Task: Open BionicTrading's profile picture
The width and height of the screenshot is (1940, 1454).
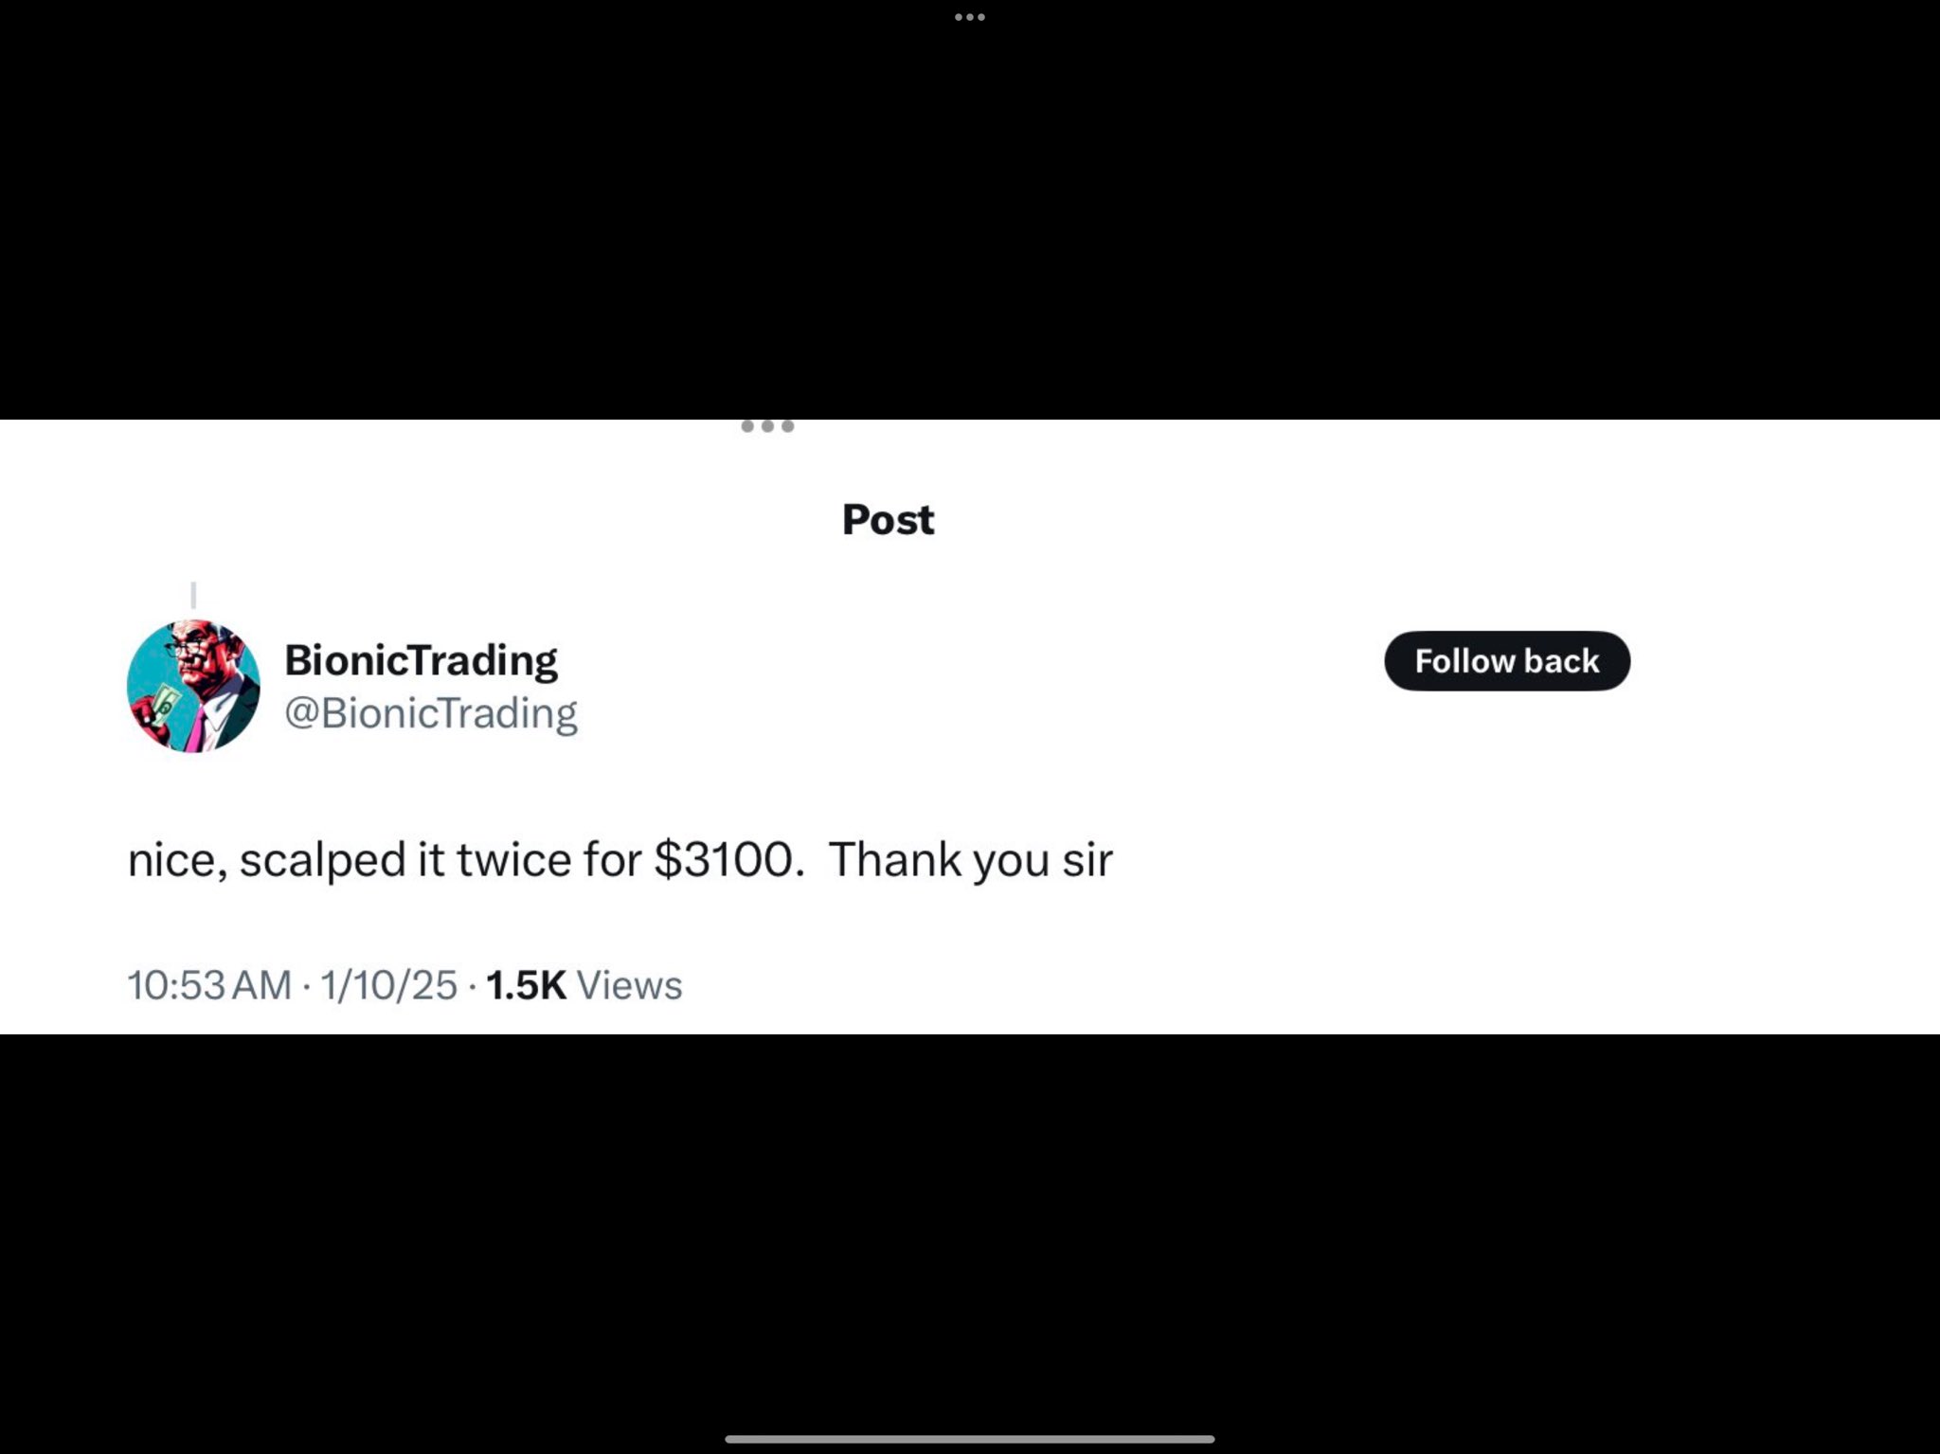Action: [193, 686]
